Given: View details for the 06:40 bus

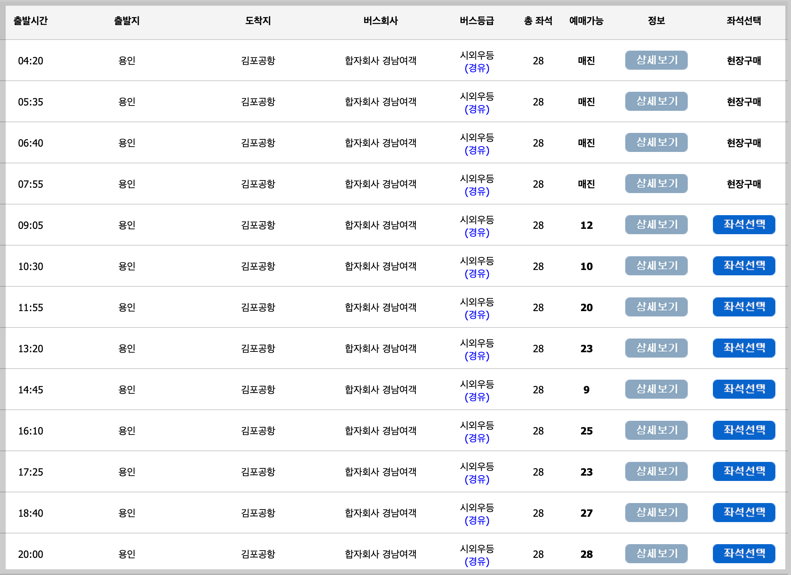Looking at the screenshot, I should pyautogui.click(x=656, y=142).
